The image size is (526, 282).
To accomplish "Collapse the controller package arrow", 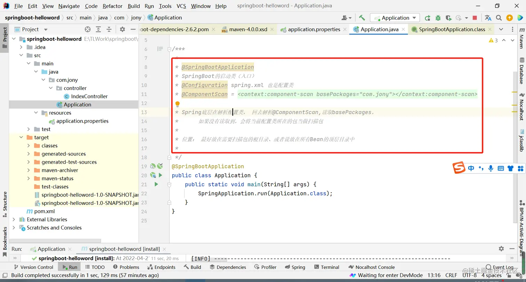I will (x=51, y=88).
